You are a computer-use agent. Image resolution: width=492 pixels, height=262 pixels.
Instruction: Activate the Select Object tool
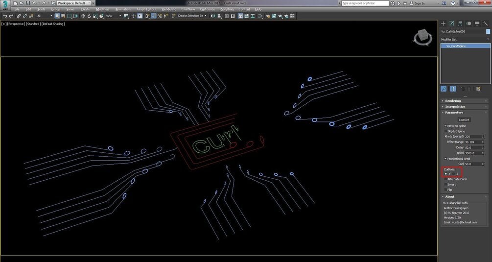(57, 16)
